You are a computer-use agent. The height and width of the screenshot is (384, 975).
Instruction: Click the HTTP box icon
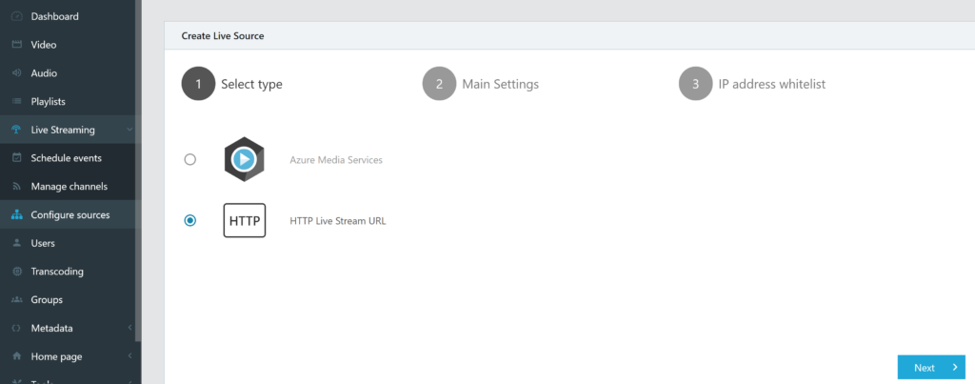coord(245,220)
